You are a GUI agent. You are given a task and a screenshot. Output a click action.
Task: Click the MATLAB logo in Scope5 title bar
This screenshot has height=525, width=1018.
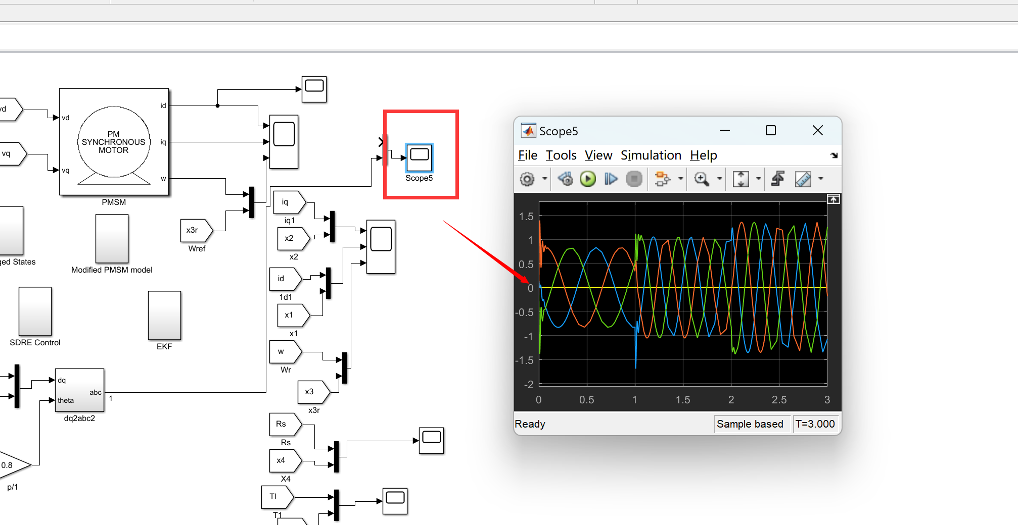528,131
